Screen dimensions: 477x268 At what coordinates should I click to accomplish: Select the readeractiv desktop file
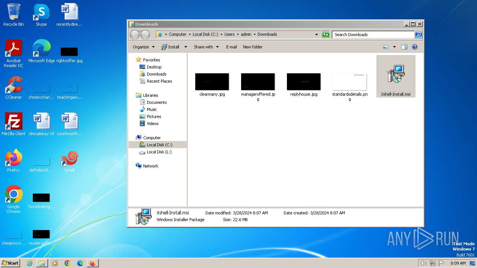coord(41,237)
